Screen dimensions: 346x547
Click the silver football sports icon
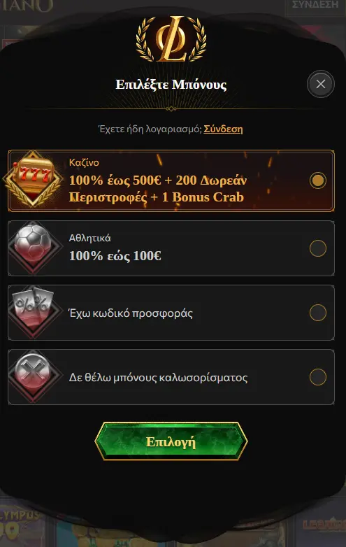tap(33, 247)
